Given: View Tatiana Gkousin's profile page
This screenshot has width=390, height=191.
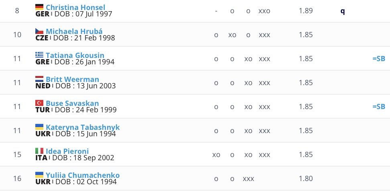Looking at the screenshot, I should [75, 55].
